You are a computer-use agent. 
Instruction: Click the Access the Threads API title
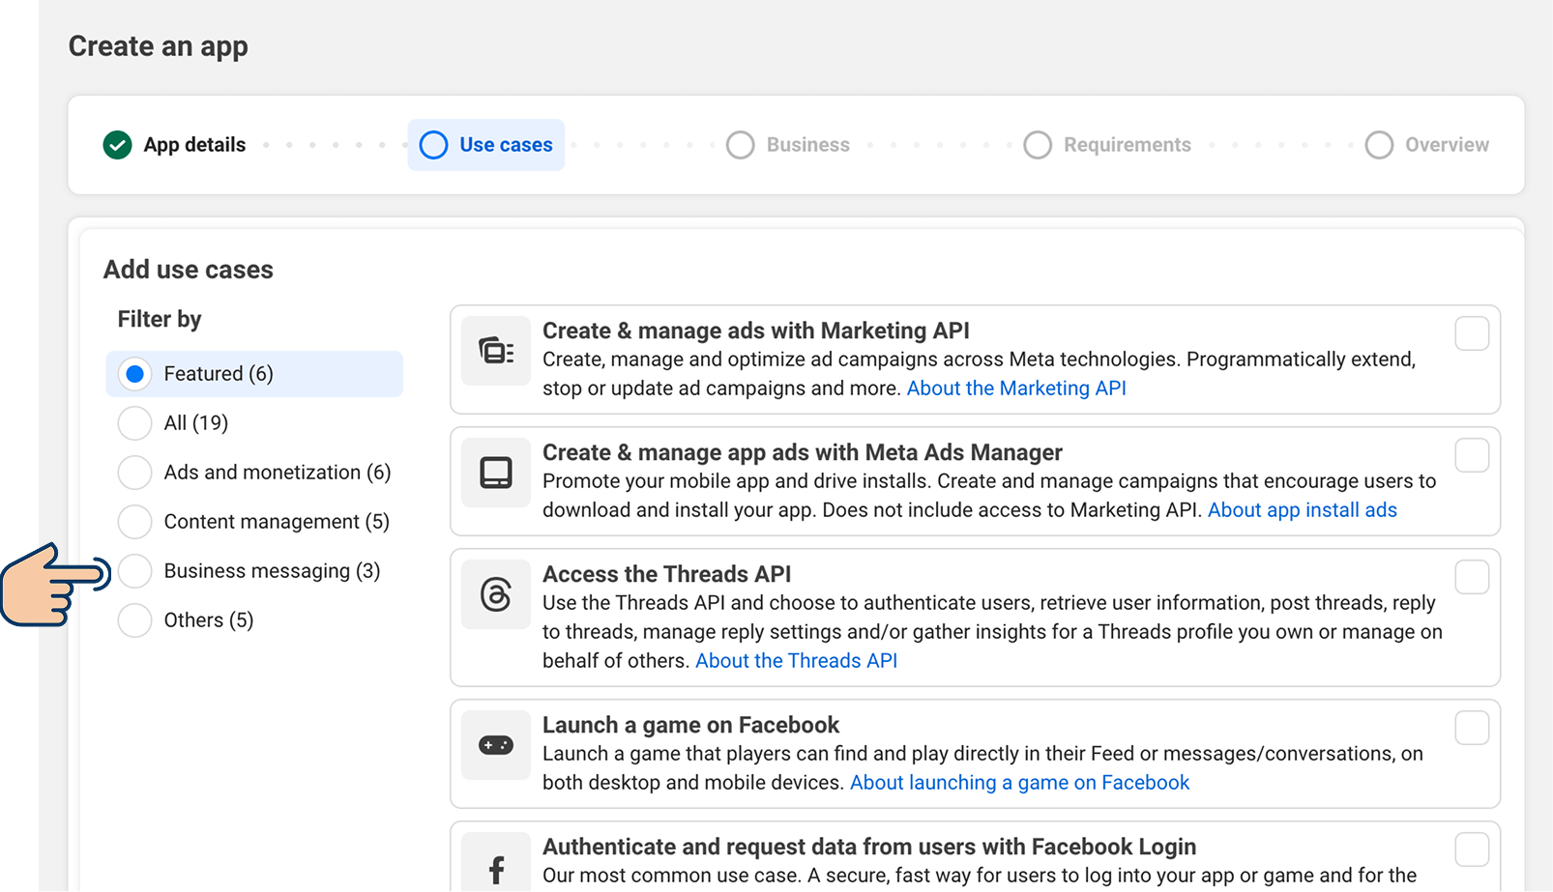point(667,574)
